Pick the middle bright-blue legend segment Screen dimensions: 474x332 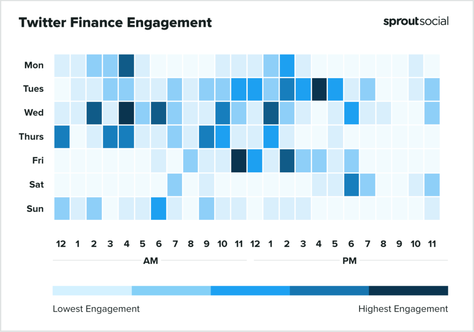pos(250,290)
